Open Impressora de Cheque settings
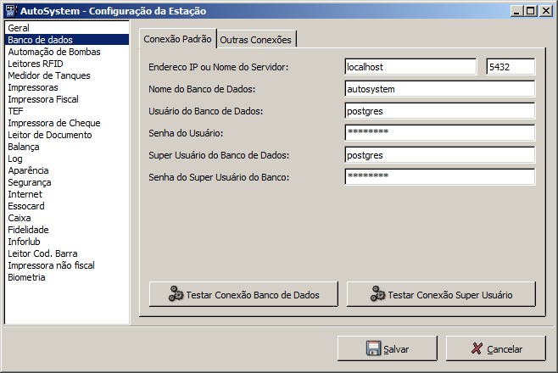The image size is (558, 373). [67, 123]
